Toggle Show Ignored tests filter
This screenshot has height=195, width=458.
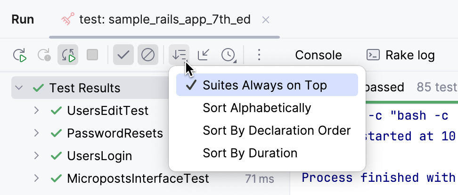point(148,55)
